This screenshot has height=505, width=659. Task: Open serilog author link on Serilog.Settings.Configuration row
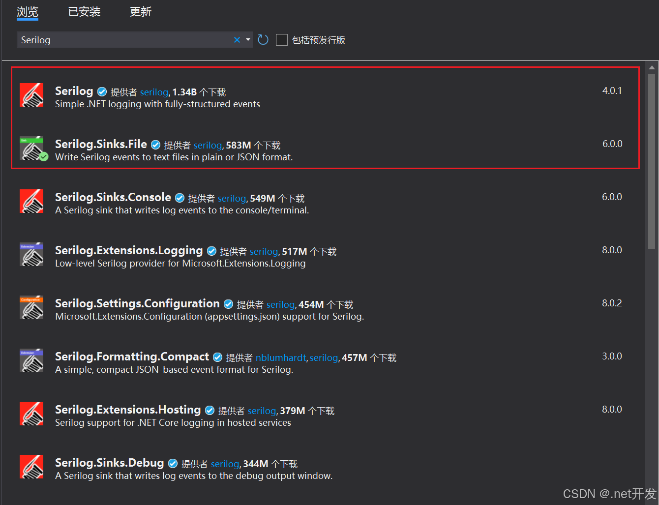click(280, 304)
